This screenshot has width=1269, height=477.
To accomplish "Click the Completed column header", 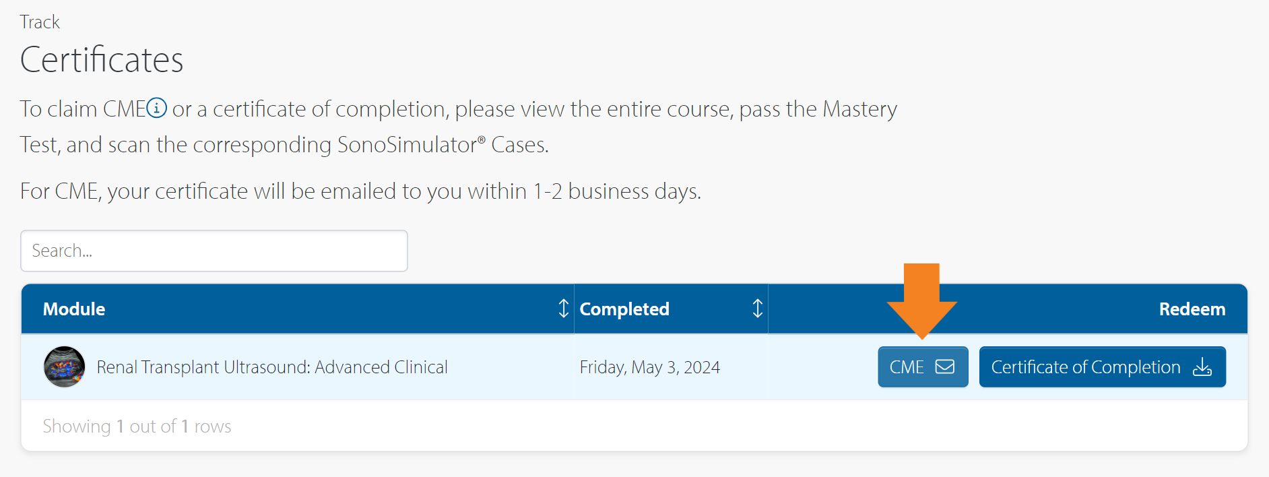I will [624, 309].
